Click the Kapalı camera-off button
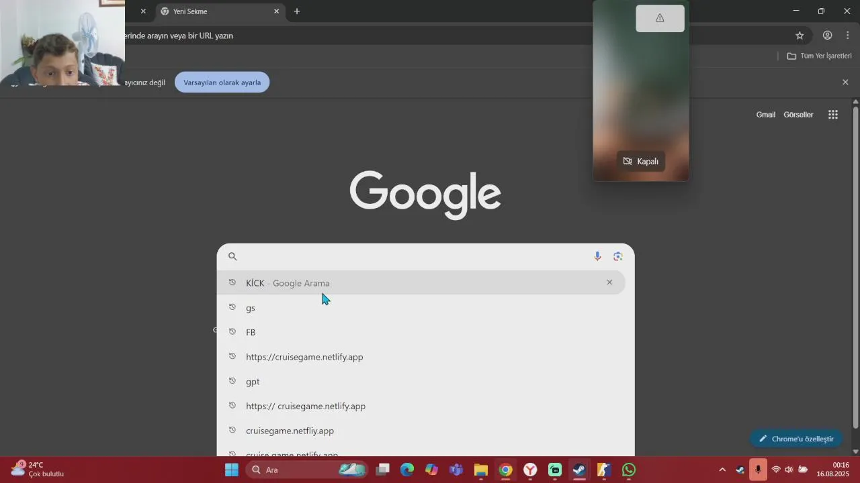 (641, 161)
